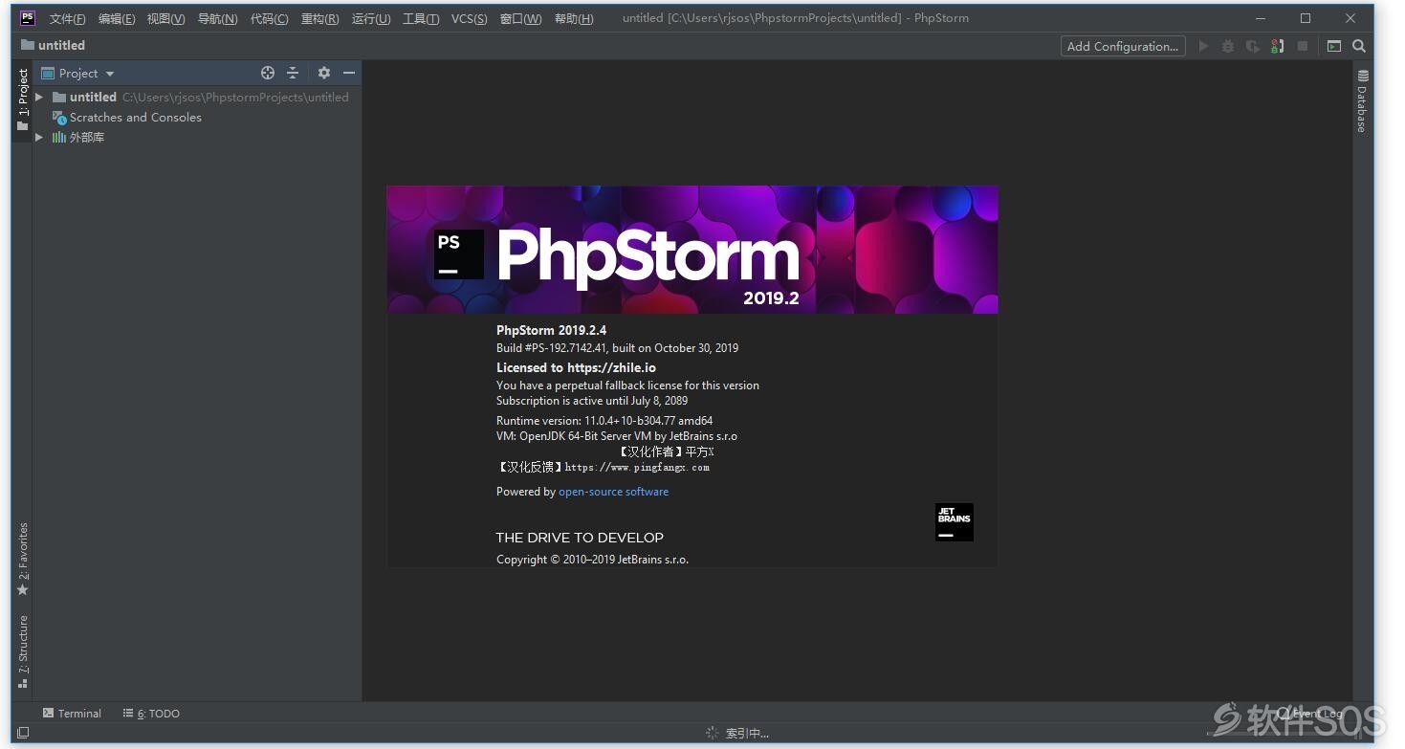This screenshot has width=1405, height=749.
Task: Click the Project view window icon in panel header
Action: point(48,73)
